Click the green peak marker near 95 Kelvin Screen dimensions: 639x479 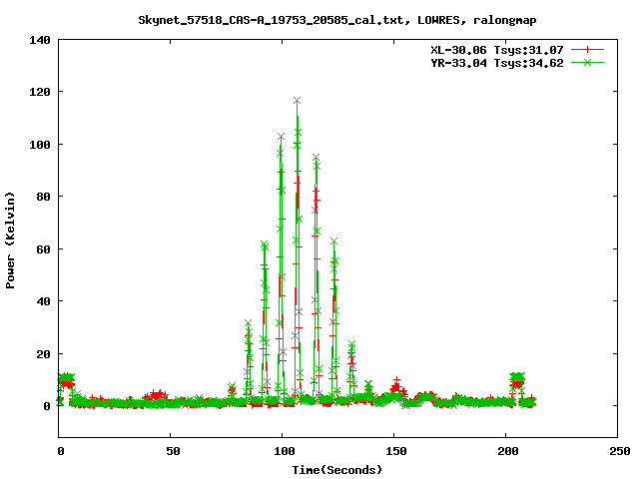316,158
